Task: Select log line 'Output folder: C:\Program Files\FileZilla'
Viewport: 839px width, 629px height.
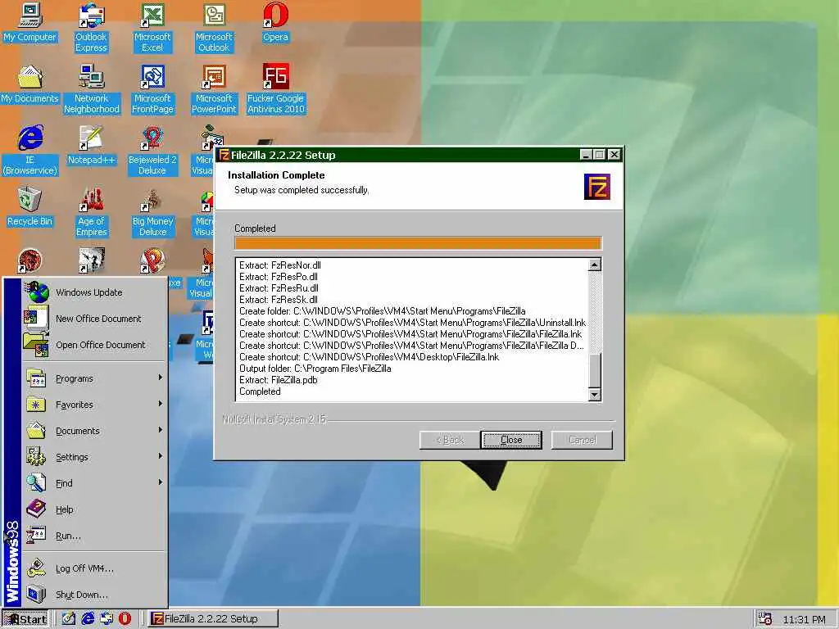Action: (x=315, y=369)
